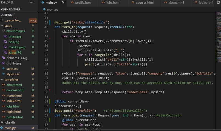Place cursor on 'def form_to' line 46

(95, 27)
